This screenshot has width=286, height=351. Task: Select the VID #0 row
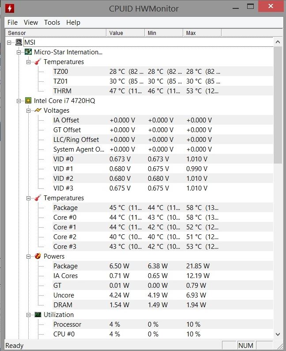coord(162,159)
